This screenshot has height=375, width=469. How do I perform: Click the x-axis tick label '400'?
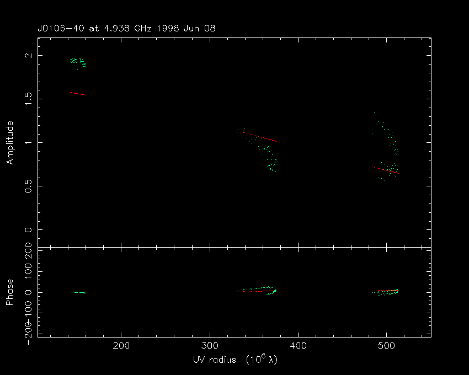(298, 346)
